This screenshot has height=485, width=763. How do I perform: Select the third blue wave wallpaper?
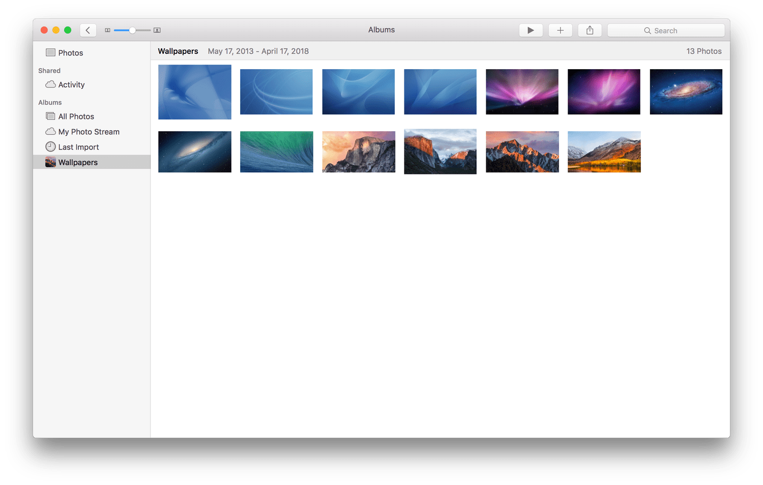coord(359,92)
